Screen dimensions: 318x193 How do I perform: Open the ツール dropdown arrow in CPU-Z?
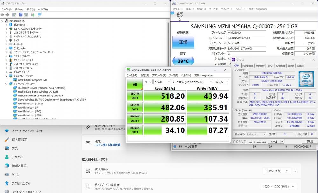282,142
